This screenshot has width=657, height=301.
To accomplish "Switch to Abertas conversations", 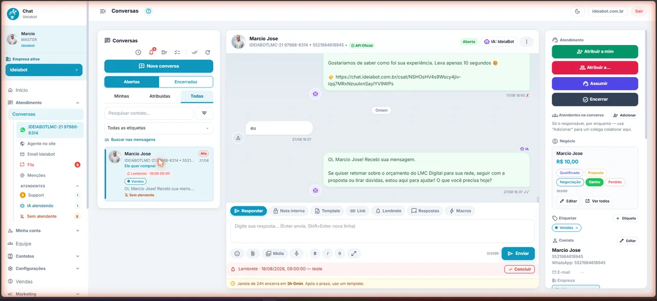I will point(131,82).
